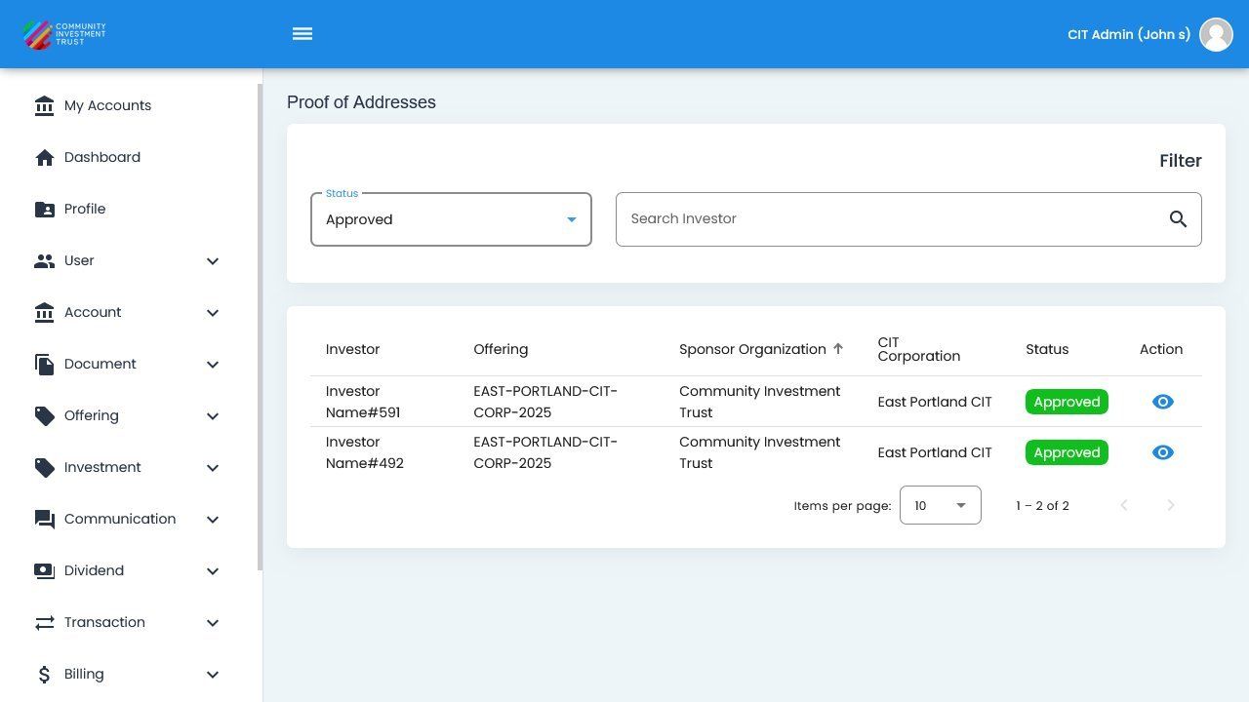
Task: Click the Community Investment Trust logo
Action: [x=64, y=34]
